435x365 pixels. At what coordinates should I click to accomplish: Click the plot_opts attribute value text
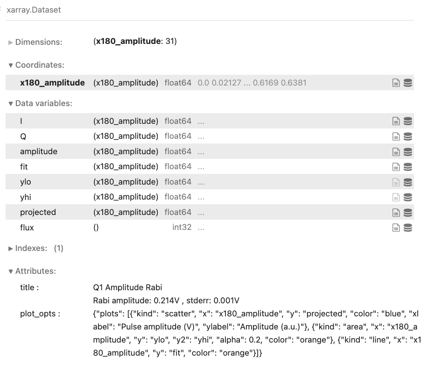(x=257, y=327)
